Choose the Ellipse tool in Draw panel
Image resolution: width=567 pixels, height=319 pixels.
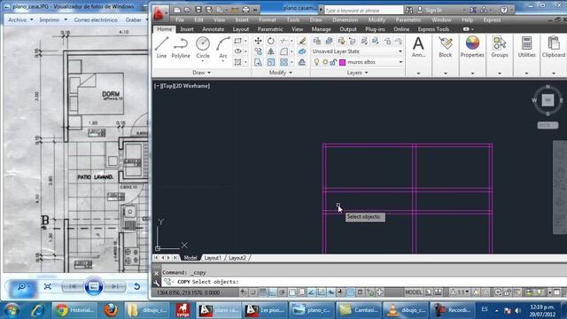[237, 51]
